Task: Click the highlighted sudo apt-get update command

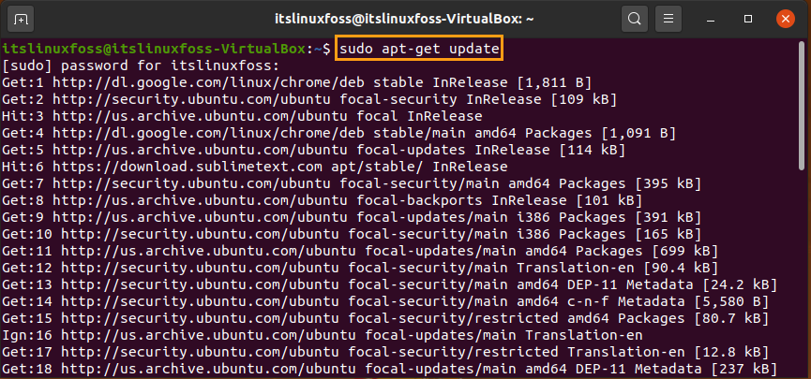Action: (419, 49)
